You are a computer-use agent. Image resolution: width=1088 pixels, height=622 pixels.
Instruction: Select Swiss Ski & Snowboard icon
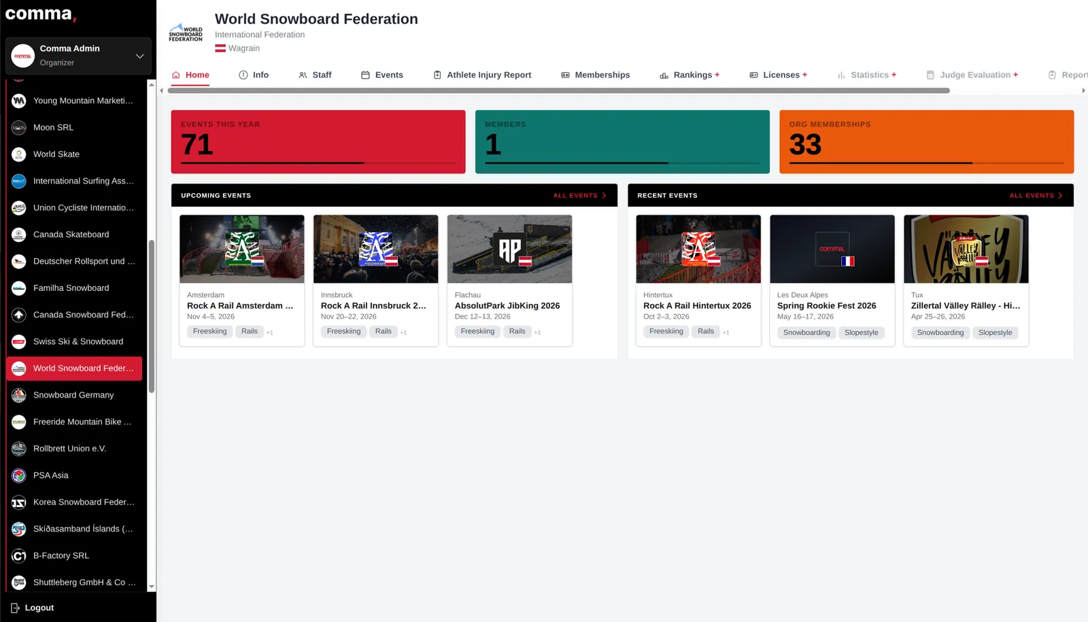(19, 341)
